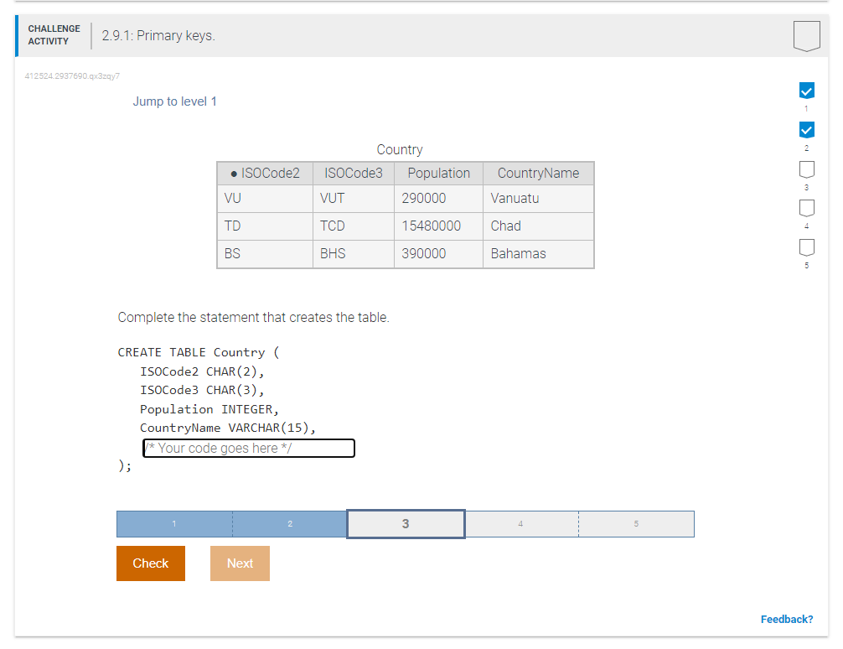843x649 pixels.
Task: Click the Your code goes here input field
Action: tap(248, 448)
